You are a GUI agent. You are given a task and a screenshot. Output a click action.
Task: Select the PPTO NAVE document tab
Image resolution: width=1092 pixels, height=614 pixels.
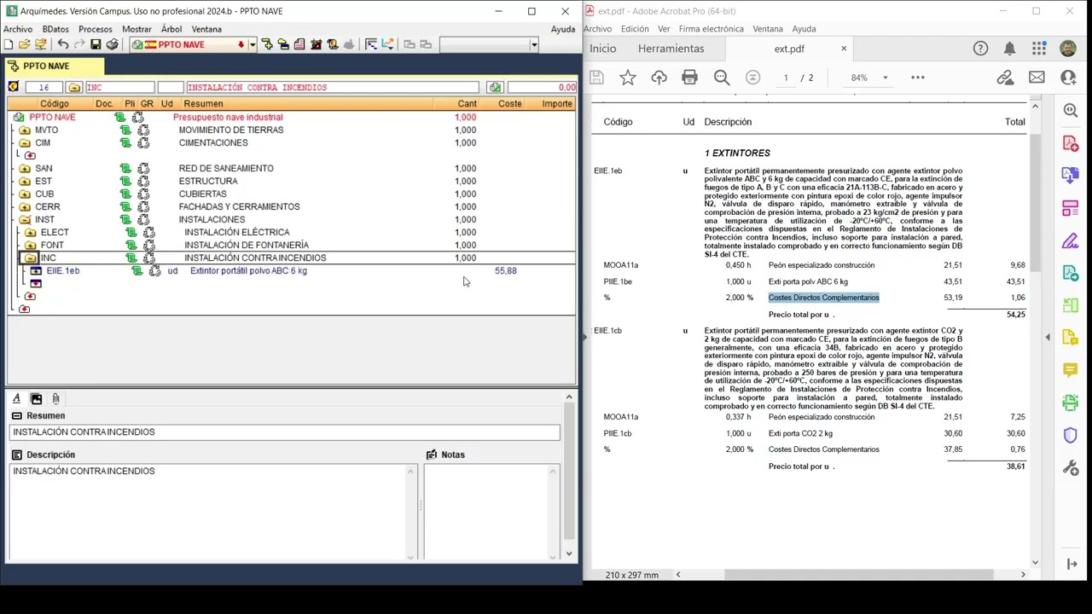pyautogui.click(x=53, y=66)
